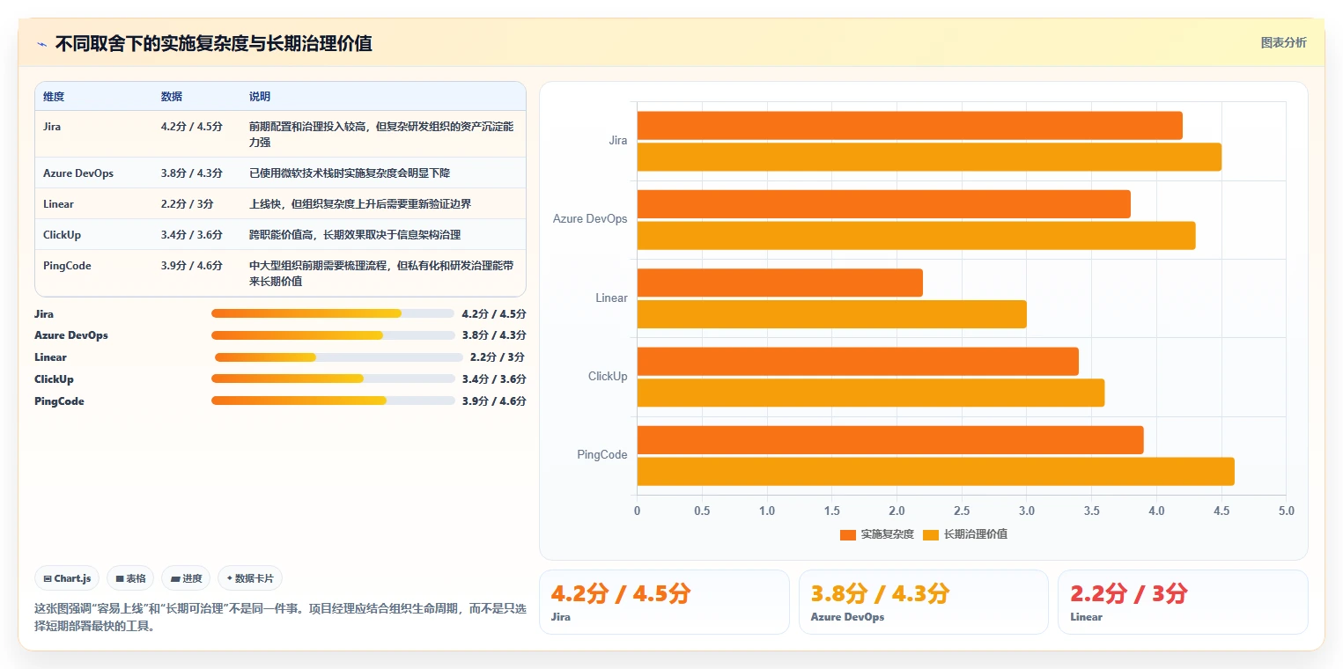Click the summary paragraph beginning 这张图强调
Image resolution: width=1343 pixels, height=669 pixels.
click(281, 618)
